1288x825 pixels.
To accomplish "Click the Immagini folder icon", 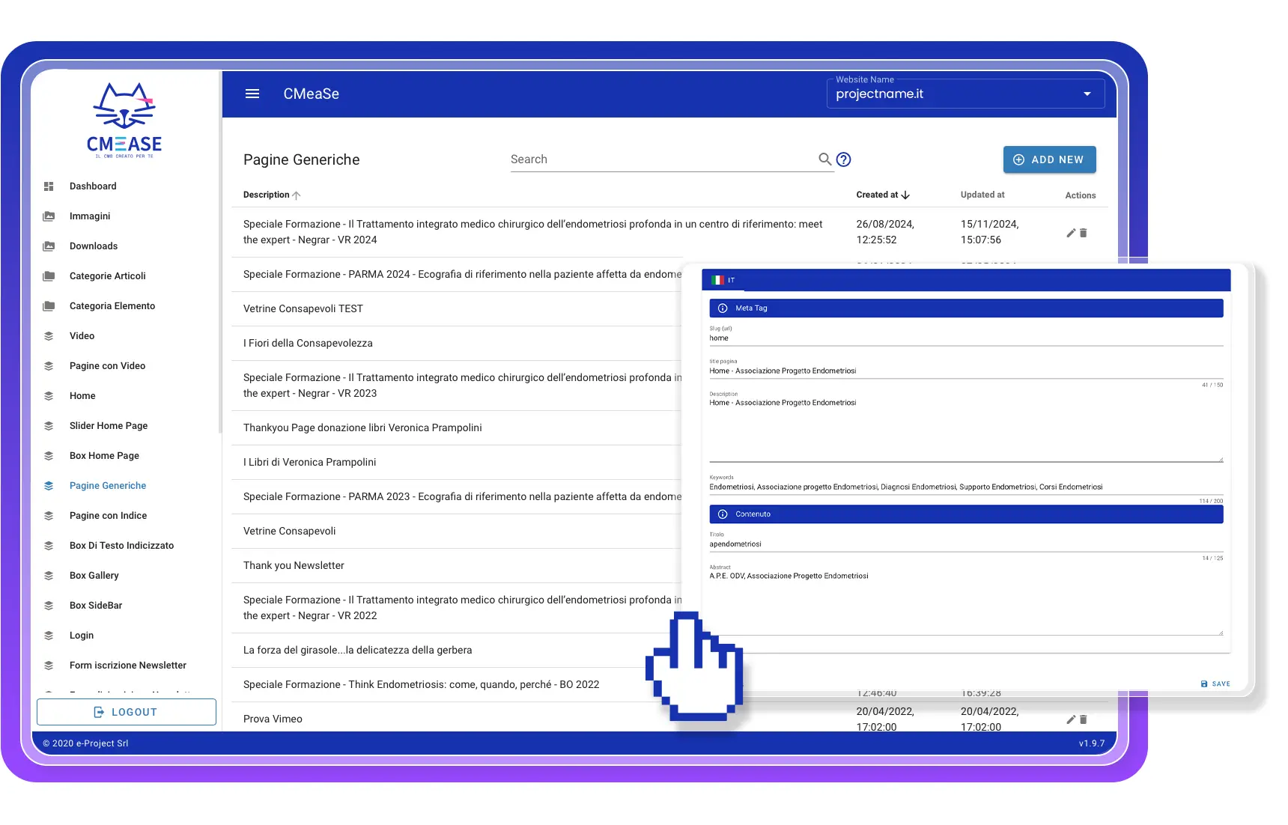I will coord(49,216).
